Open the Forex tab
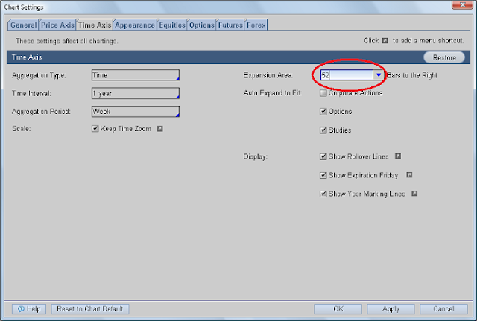 pos(256,25)
